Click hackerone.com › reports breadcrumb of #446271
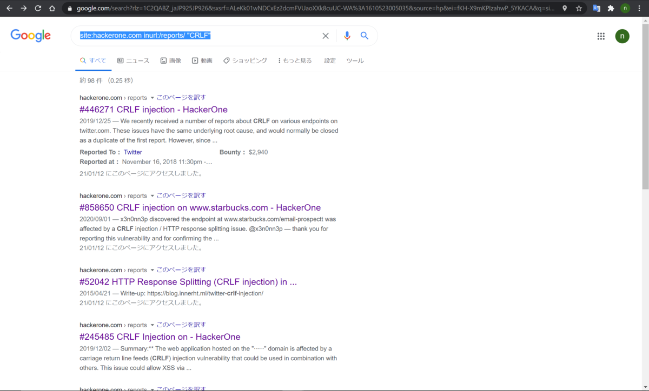This screenshot has width=649, height=391. tap(113, 98)
